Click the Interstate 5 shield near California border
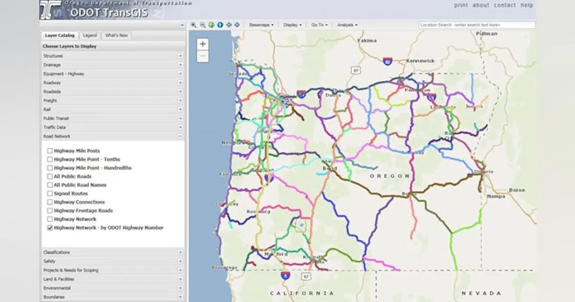This screenshot has height=302, width=575. pyautogui.click(x=285, y=276)
